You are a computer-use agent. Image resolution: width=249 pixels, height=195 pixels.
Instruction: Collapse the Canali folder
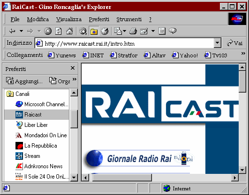click(18, 94)
